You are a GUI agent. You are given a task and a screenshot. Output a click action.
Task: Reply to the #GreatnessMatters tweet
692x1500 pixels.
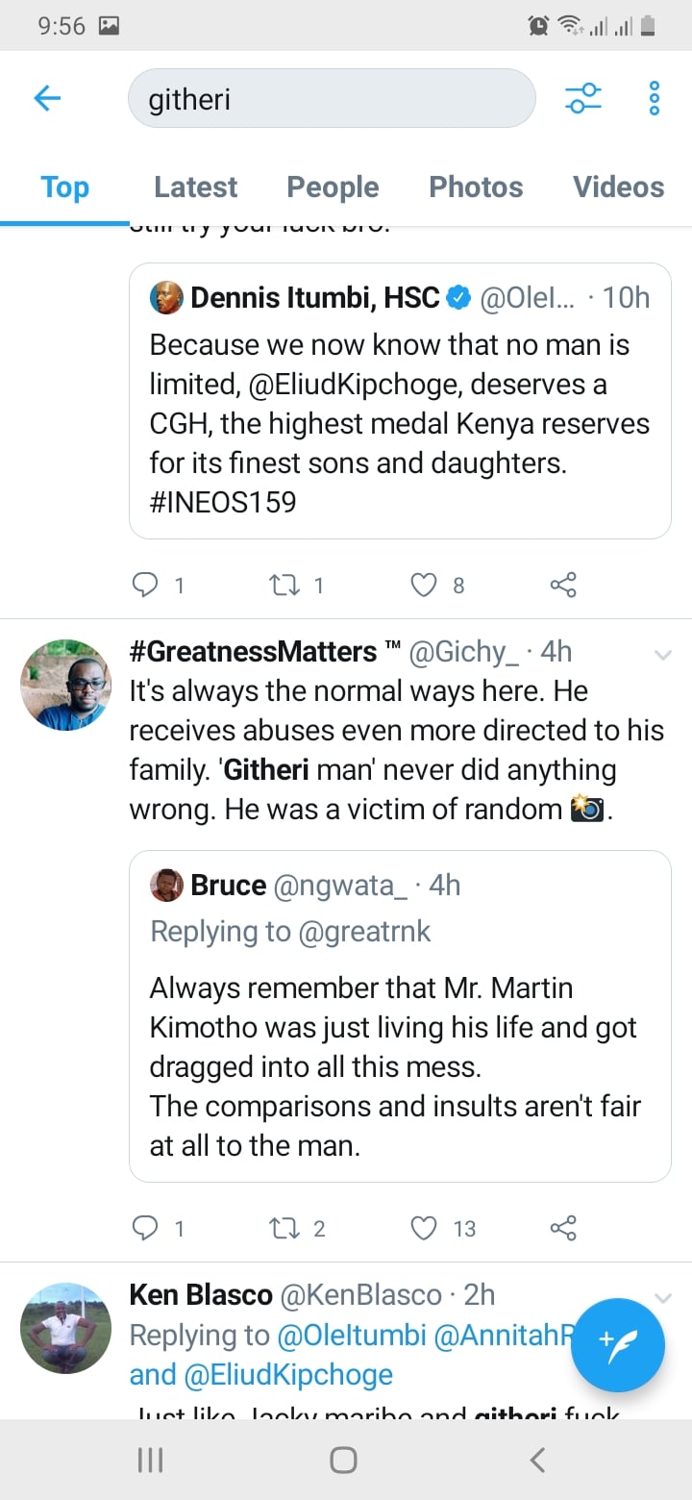point(144,1228)
